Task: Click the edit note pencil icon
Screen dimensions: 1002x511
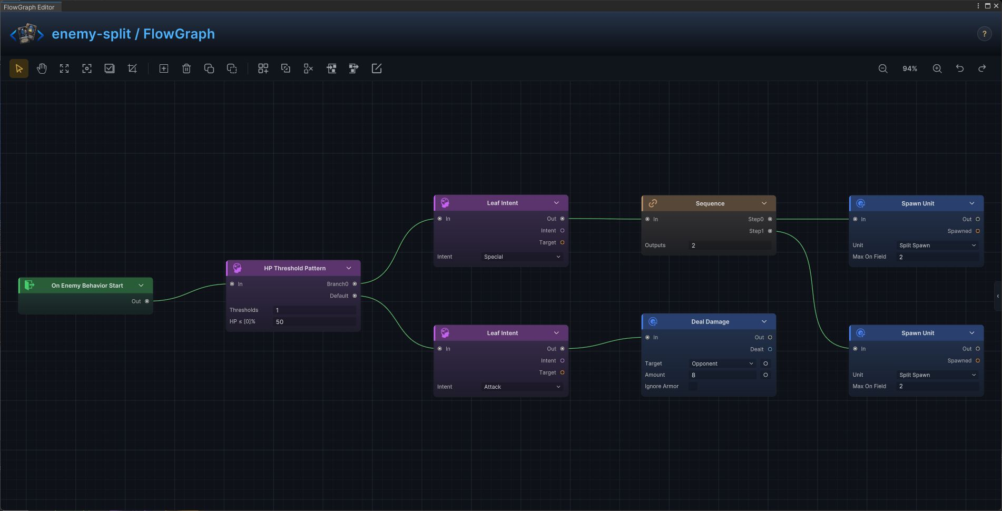Action: (377, 68)
